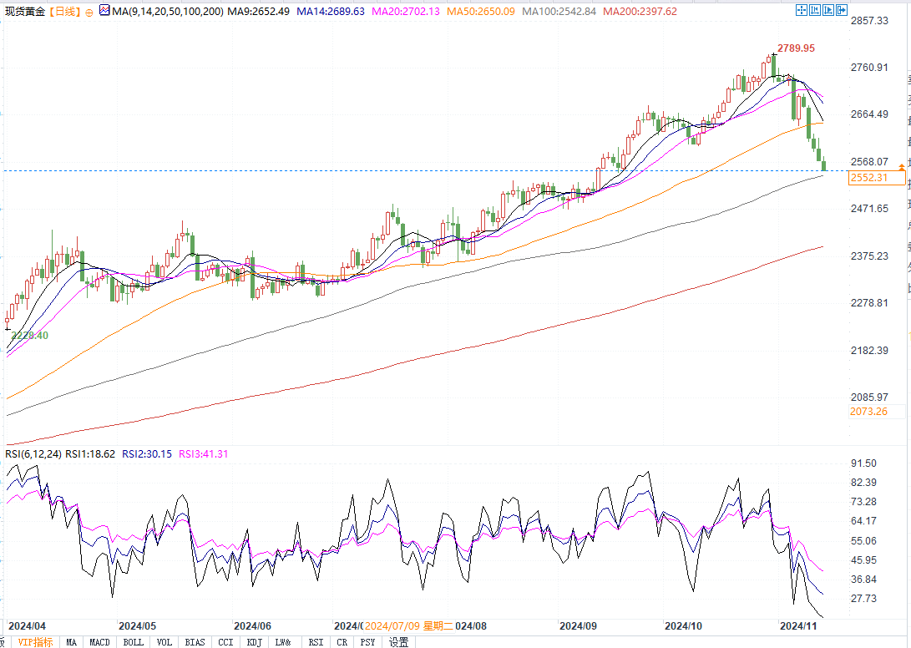Select the VOL indicator tab

point(164,642)
